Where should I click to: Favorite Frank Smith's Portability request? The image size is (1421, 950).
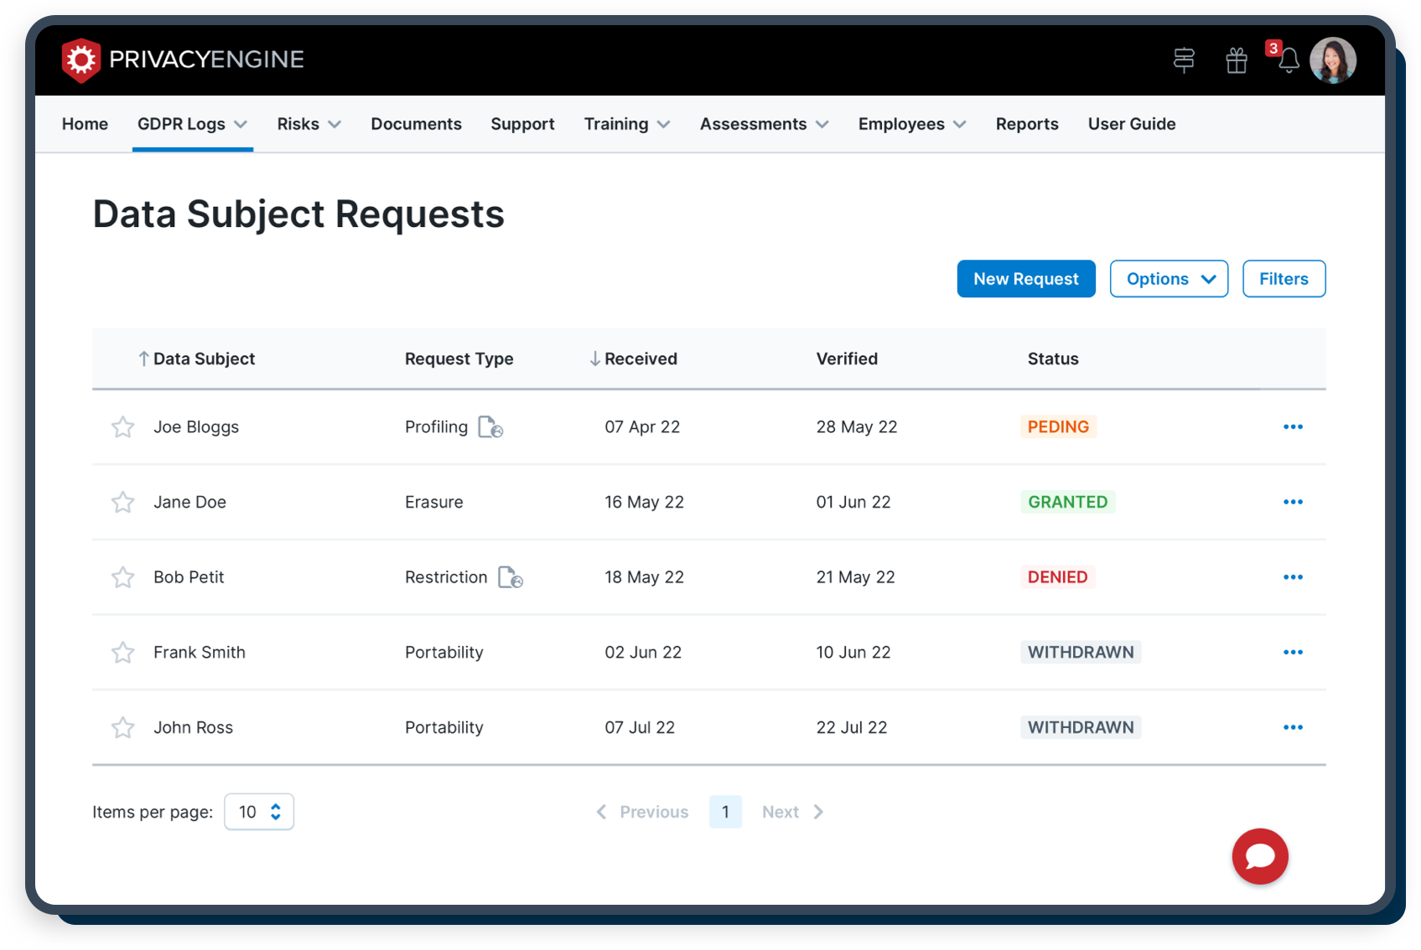[122, 652]
